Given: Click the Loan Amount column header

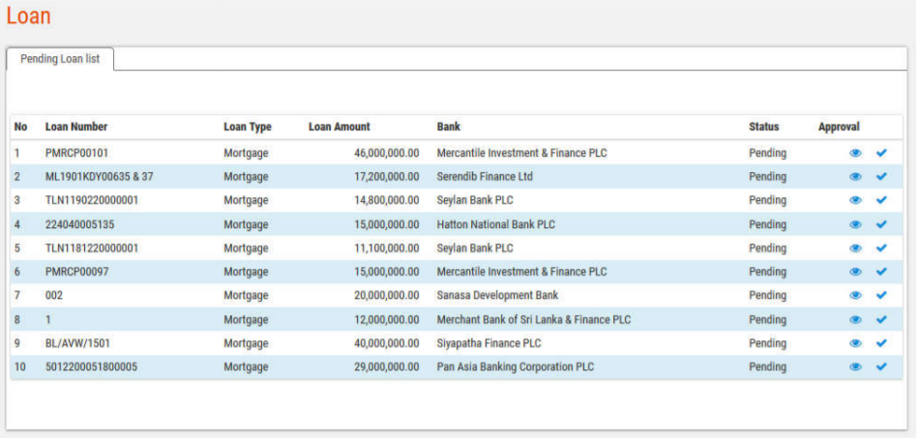Looking at the screenshot, I should point(340,127).
